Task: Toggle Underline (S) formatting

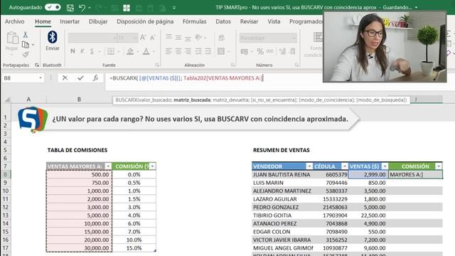Action: [x=92, y=51]
